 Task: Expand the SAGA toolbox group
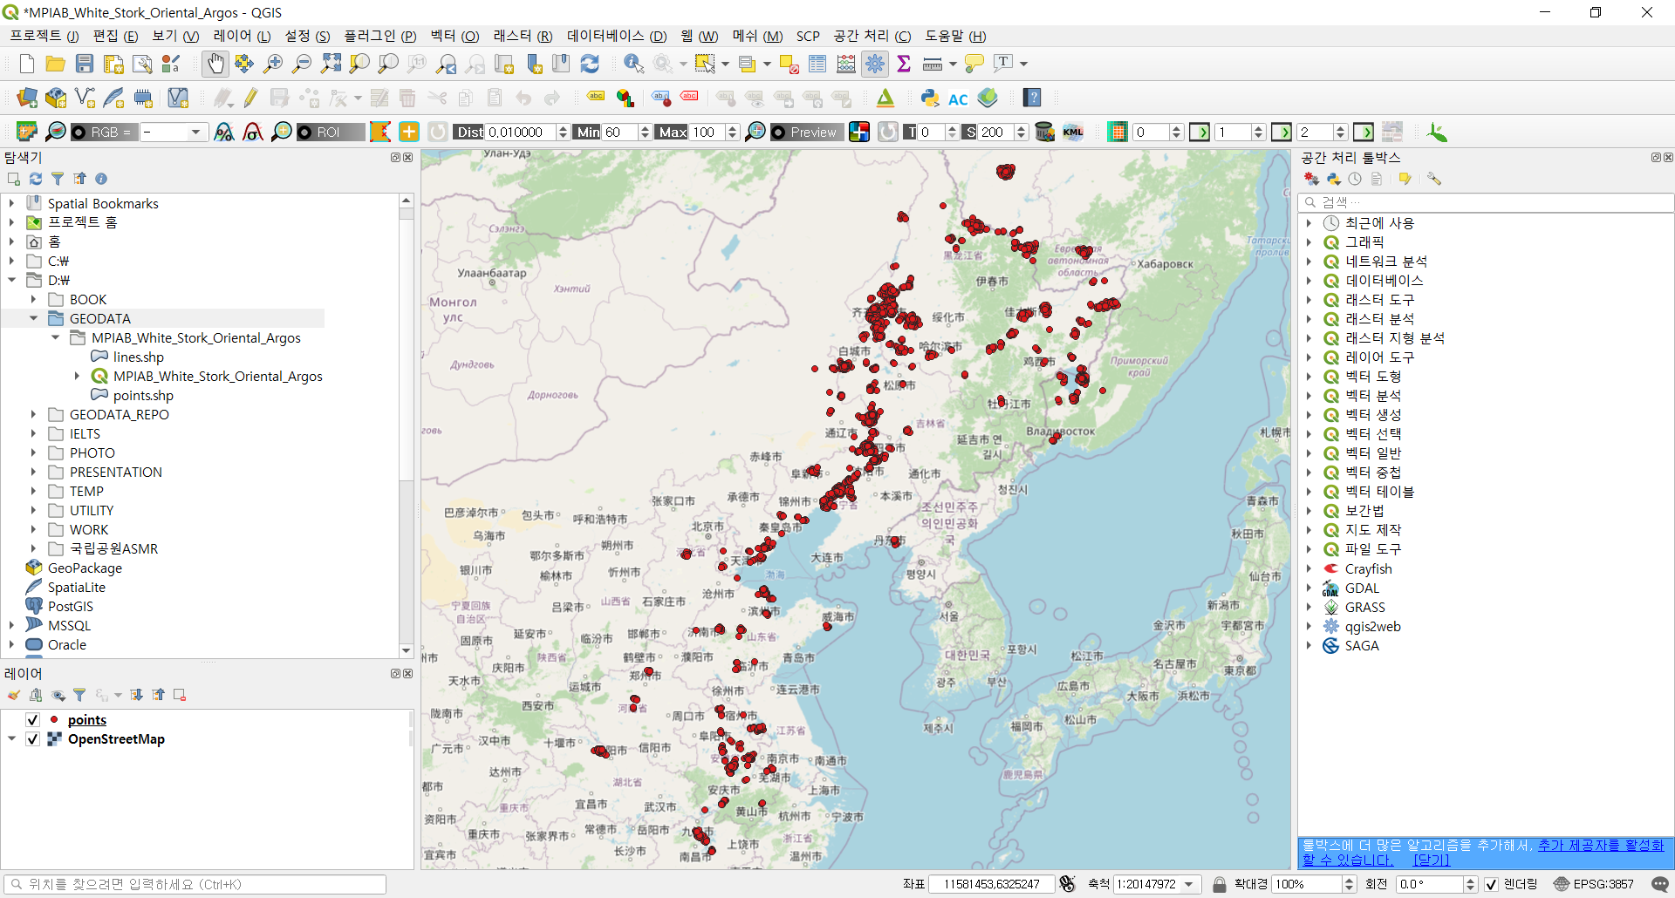pos(1309,645)
